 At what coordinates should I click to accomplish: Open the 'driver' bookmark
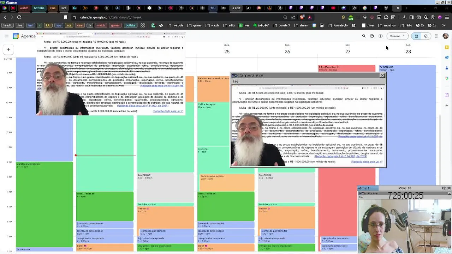[367, 25]
